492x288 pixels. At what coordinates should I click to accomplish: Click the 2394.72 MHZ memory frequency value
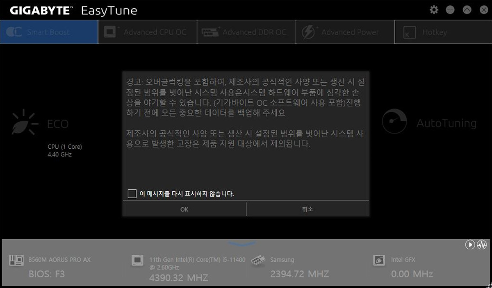coord(300,274)
